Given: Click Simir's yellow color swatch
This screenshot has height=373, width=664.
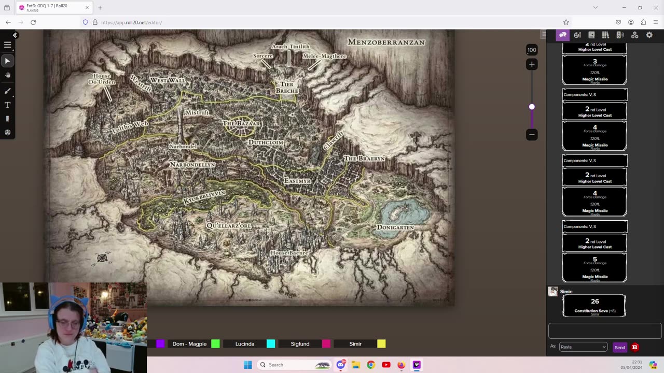Looking at the screenshot, I should [381, 344].
